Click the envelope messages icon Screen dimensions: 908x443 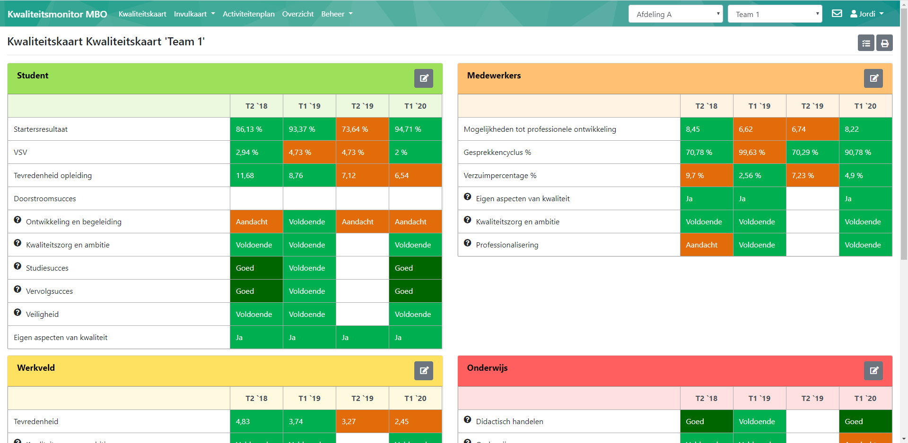837,14
